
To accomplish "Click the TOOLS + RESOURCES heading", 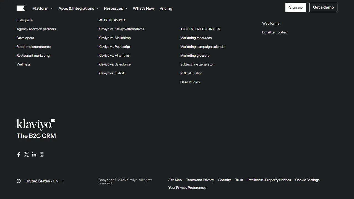I will click(x=200, y=29).
